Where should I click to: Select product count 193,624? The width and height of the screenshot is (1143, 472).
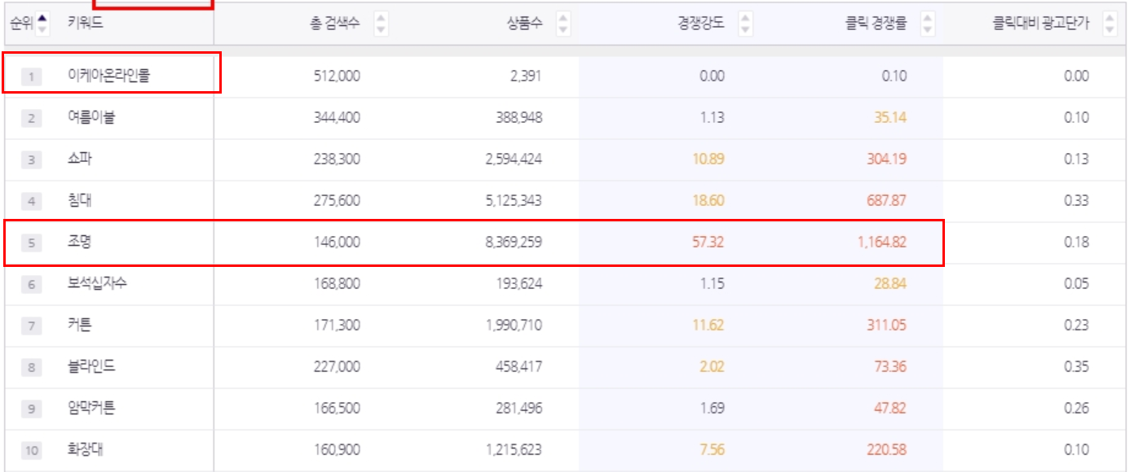(519, 284)
